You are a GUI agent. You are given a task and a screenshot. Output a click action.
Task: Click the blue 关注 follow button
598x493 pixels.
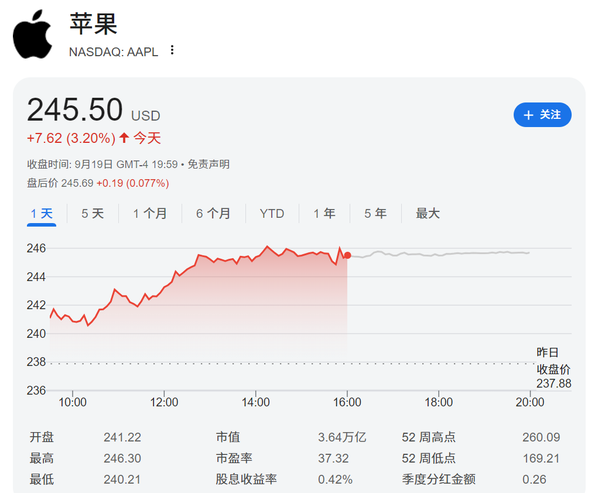pyautogui.click(x=542, y=115)
